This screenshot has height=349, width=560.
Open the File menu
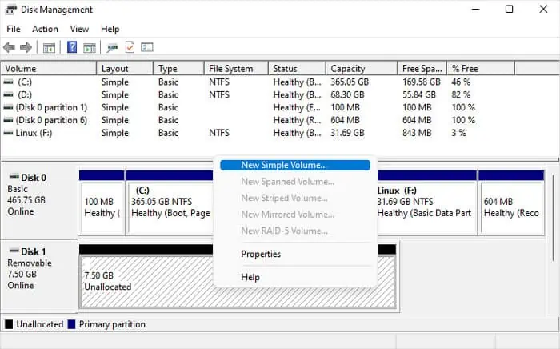pos(14,29)
